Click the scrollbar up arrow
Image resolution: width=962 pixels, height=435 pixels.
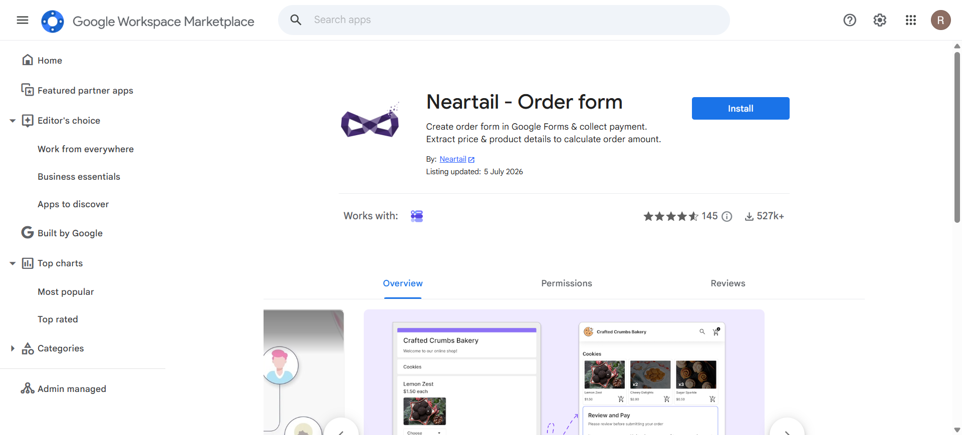pos(957,46)
